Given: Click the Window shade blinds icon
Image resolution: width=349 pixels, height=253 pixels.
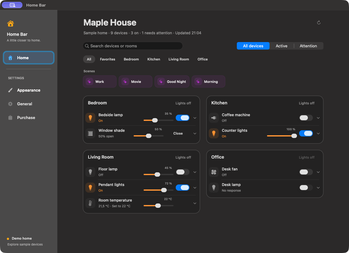Looking at the screenshot, I should pyautogui.click(x=90, y=133).
